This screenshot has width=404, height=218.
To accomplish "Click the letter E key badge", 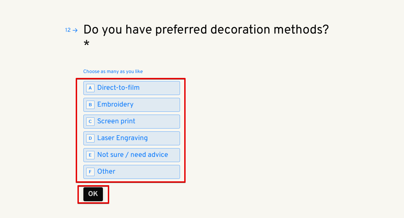I will 90,155.
